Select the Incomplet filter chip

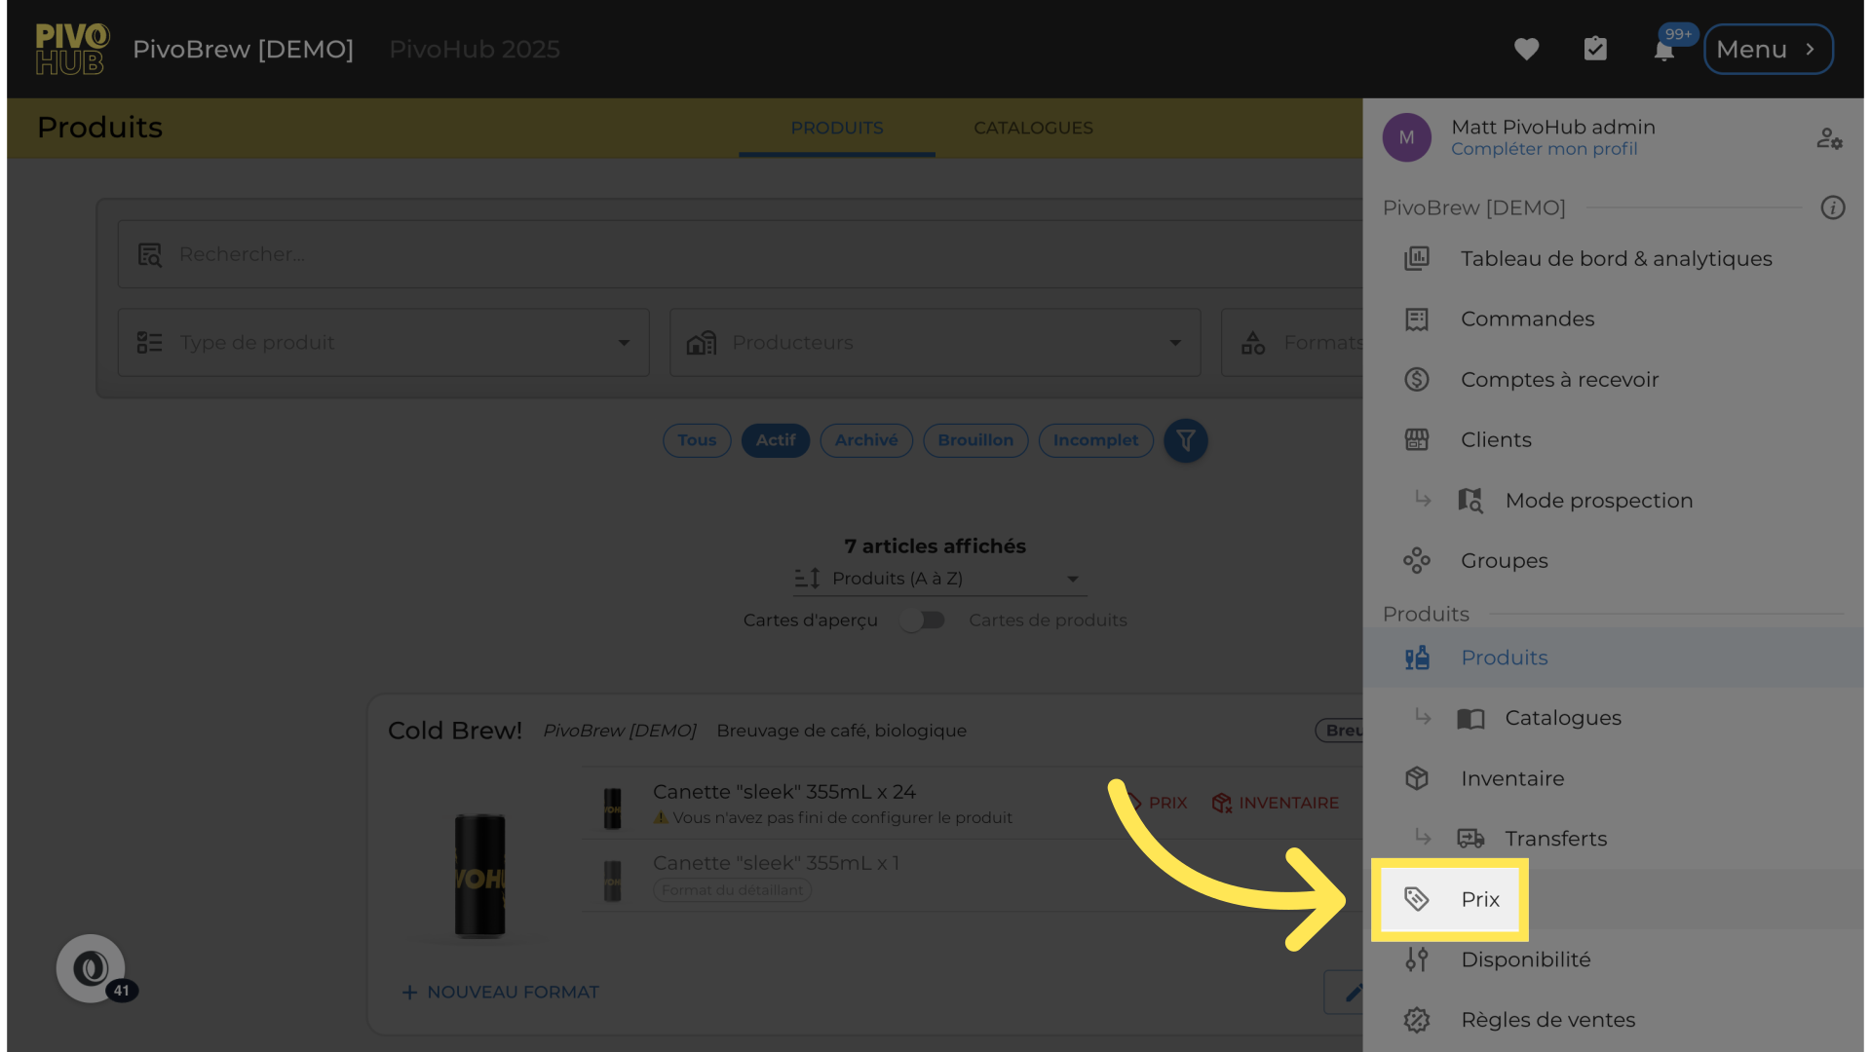click(1095, 440)
